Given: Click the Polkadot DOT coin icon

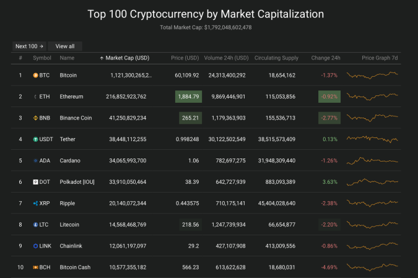Looking at the screenshot, I should coord(35,182).
